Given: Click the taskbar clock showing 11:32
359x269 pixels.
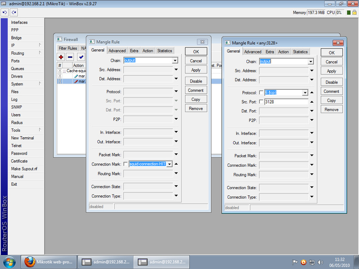Looking at the screenshot, I should coord(340,262).
